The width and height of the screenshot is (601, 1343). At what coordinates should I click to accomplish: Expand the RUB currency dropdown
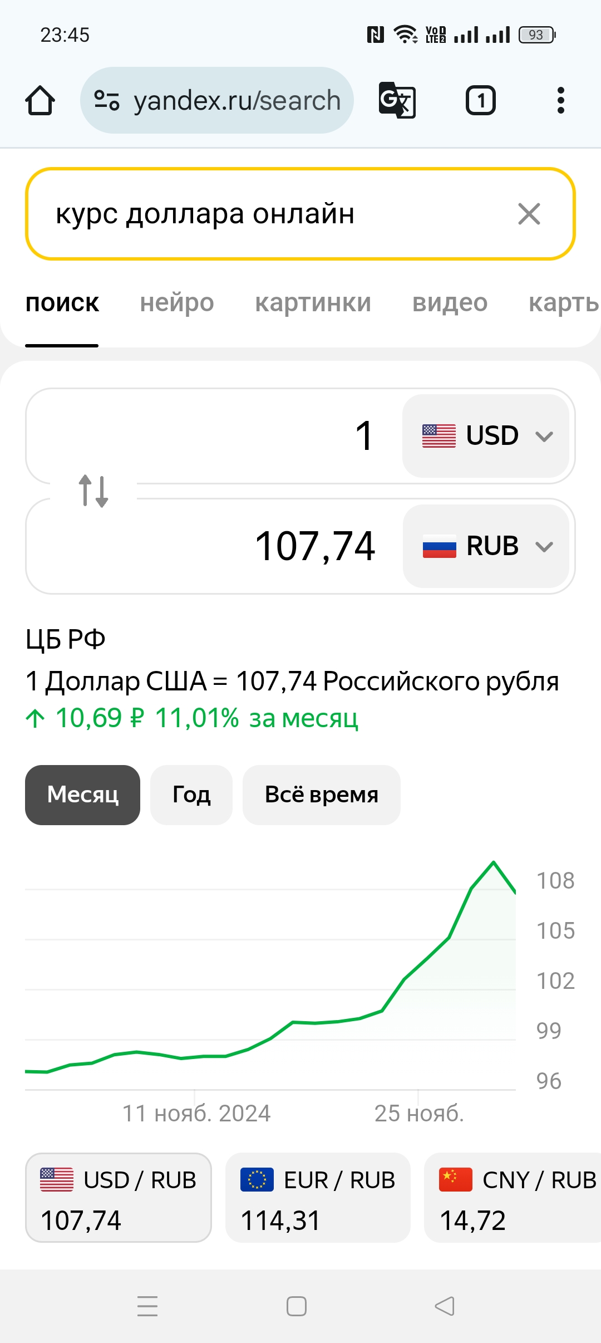(x=486, y=546)
